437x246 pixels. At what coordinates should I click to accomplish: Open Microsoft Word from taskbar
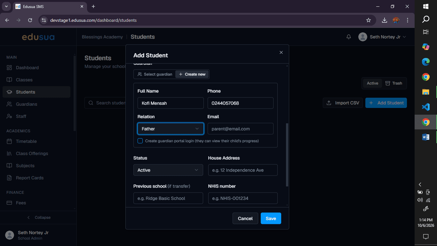(425, 137)
